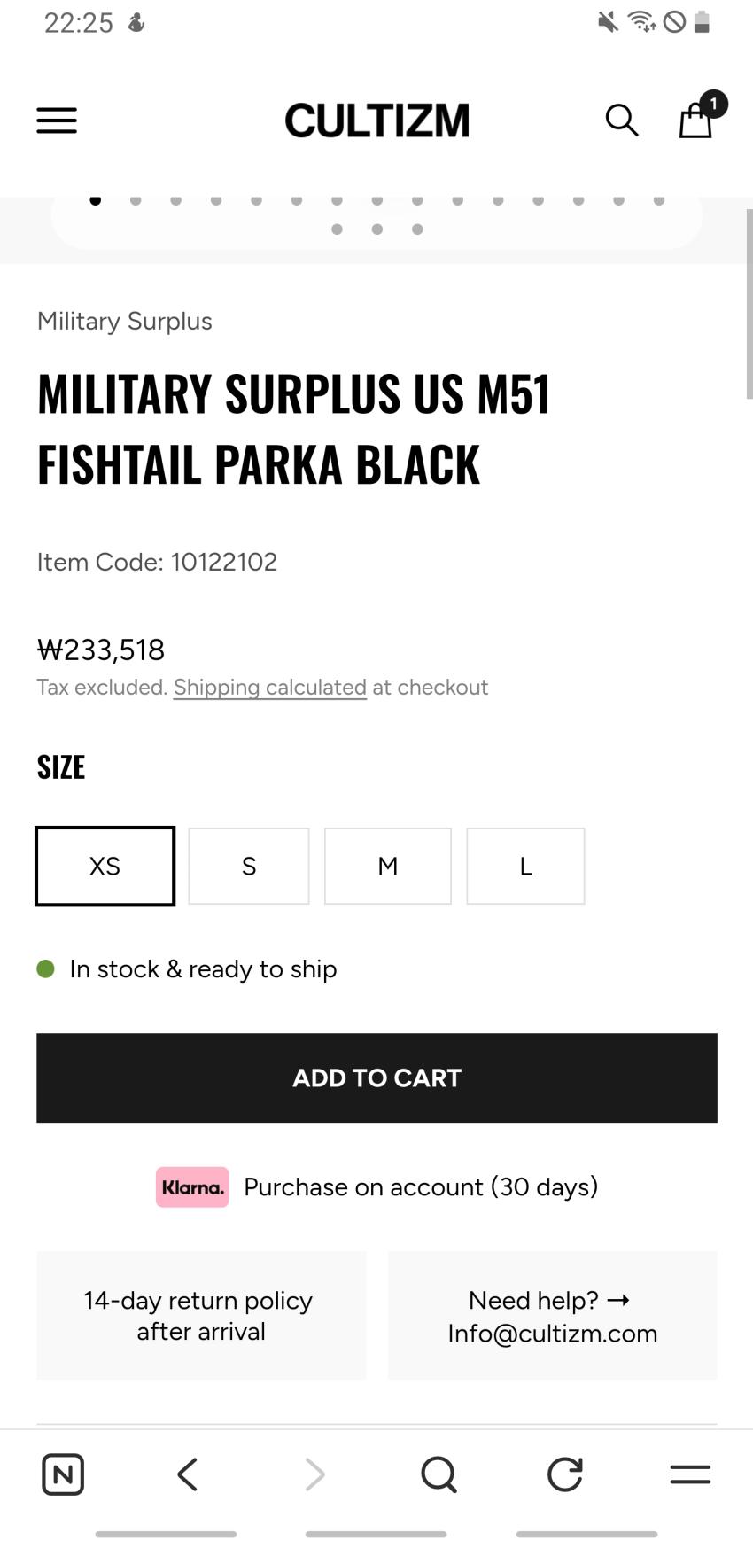753x1548 pixels.
Task: Tap the search magnifier in site header
Action: [622, 121]
